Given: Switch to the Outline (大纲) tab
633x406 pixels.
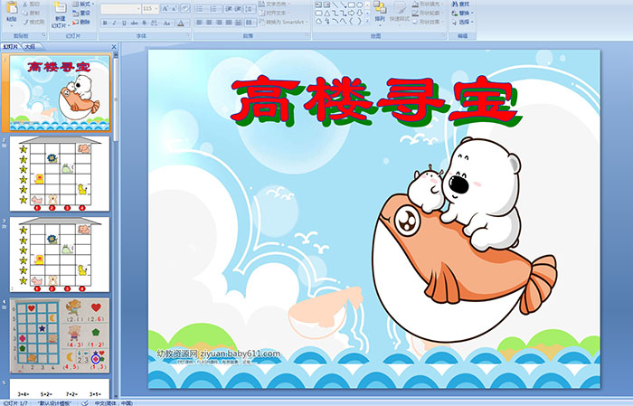Looking at the screenshot, I should tap(30, 45).
